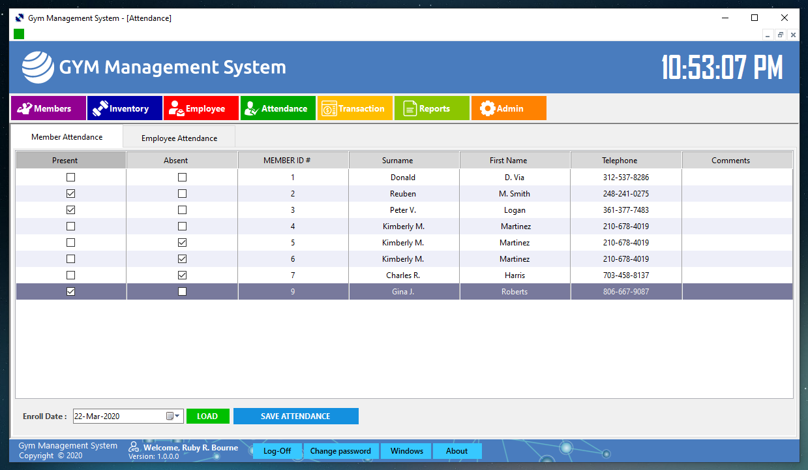Switch to Member Attendance tab

pyautogui.click(x=67, y=137)
